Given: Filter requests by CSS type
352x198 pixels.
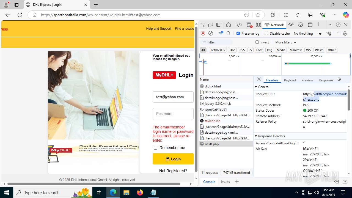Looking at the screenshot, I should pyautogui.click(x=242, y=50).
